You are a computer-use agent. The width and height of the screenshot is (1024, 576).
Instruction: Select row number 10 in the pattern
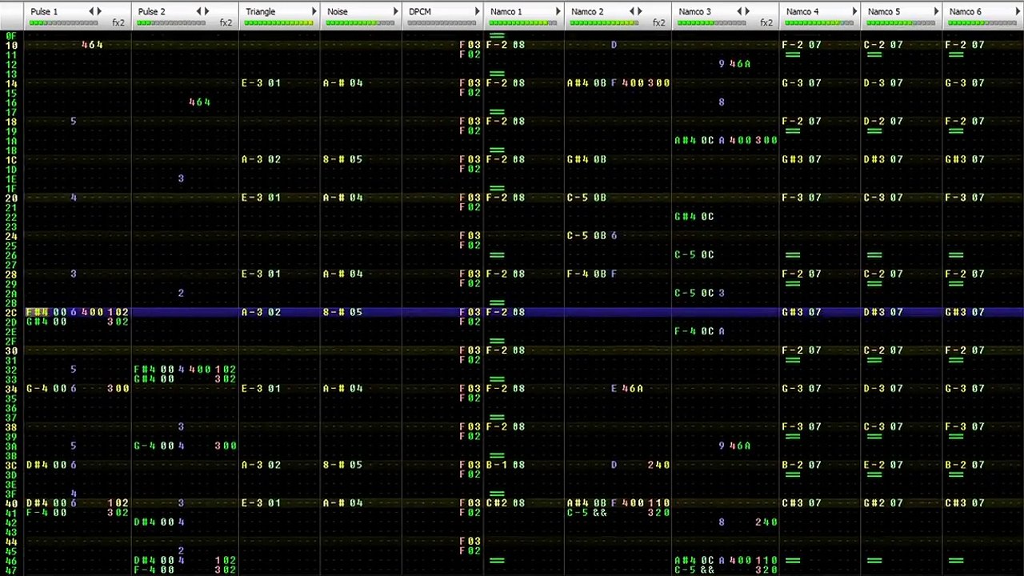tap(11, 45)
